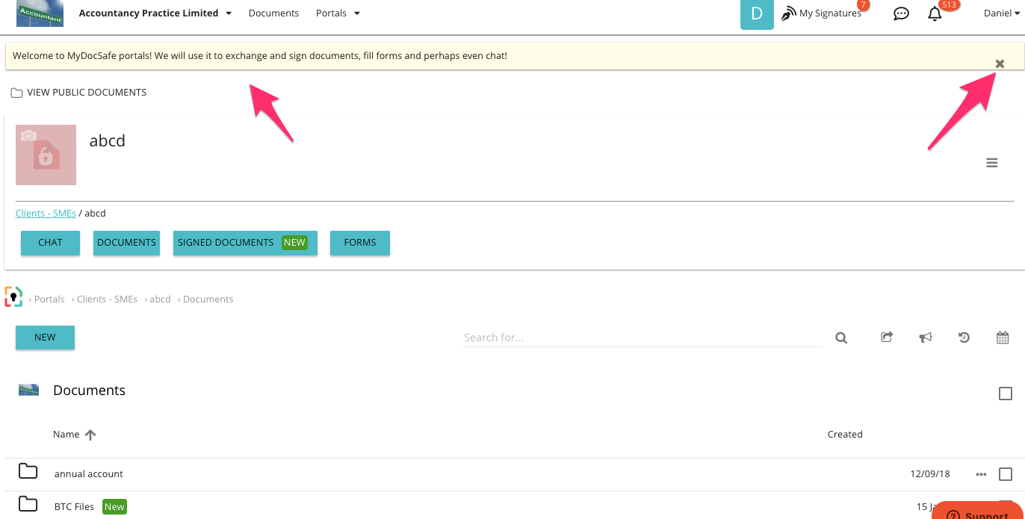Screen dimensions: 1025x519
Task: Open the chat messages icon in header
Action: pos(901,13)
